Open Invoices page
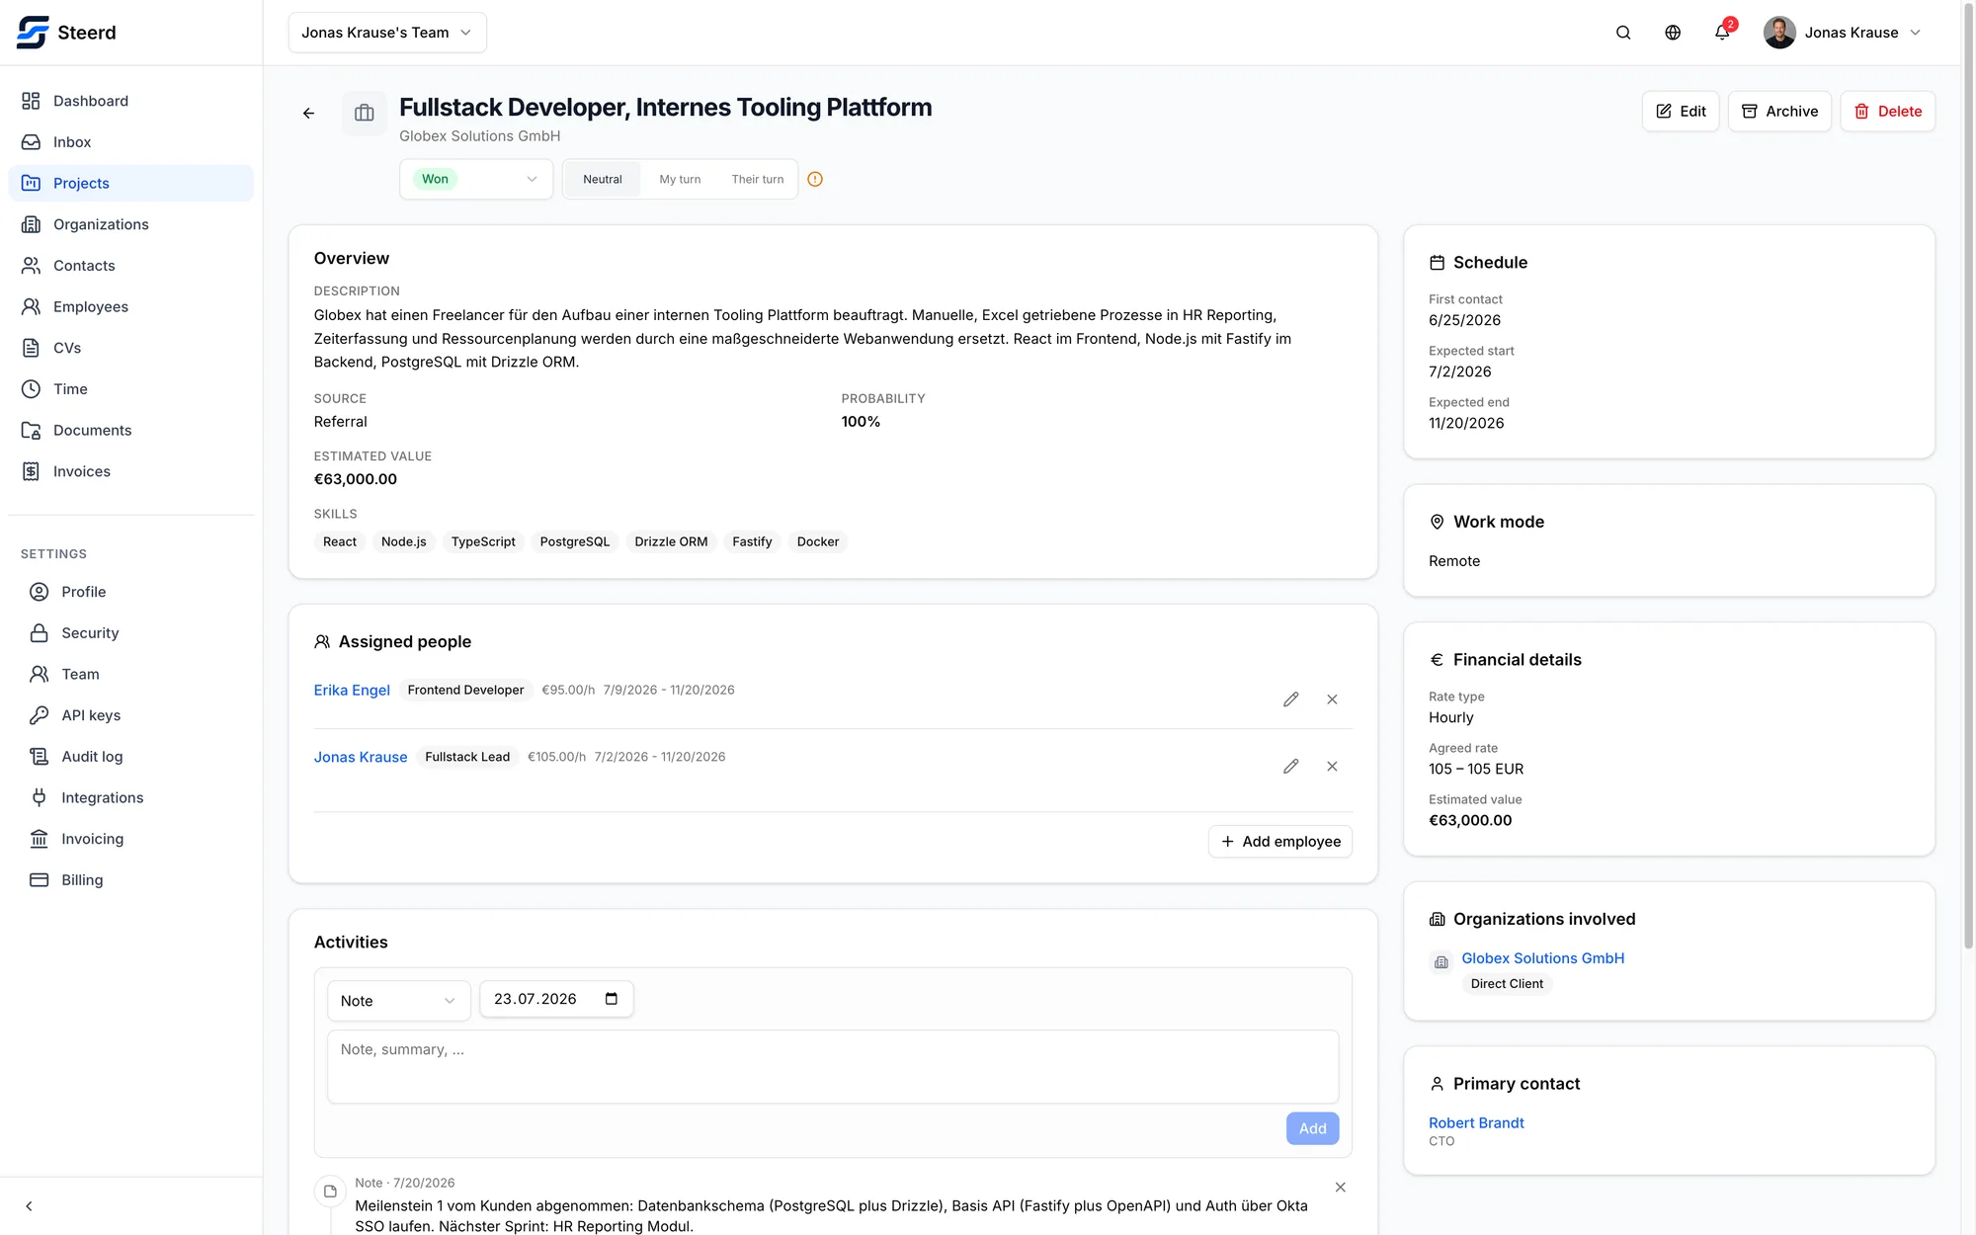 tap(130, 471)
